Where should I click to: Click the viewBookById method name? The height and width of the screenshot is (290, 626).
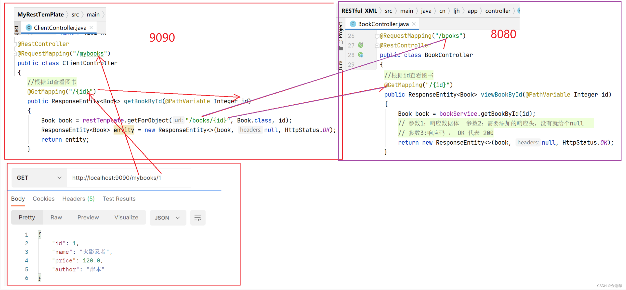point(501,95)
